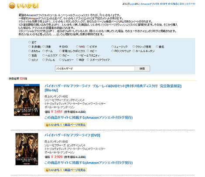Select the コスメ radio button
Screen dimensions: 205x177
click(30, 60)
